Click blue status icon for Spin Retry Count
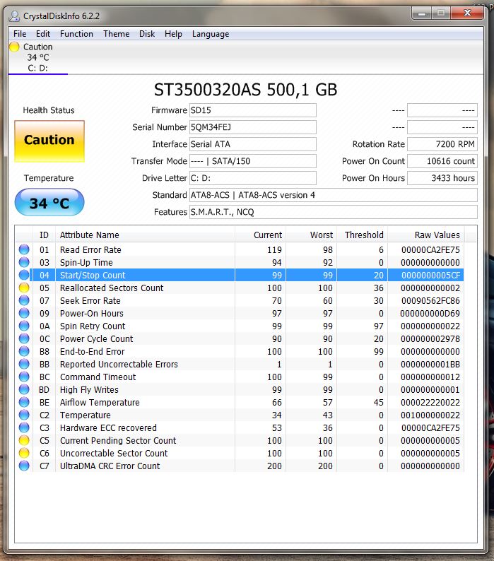The width and height of the screenshot is (494, 561). click(x=24, y=326)
